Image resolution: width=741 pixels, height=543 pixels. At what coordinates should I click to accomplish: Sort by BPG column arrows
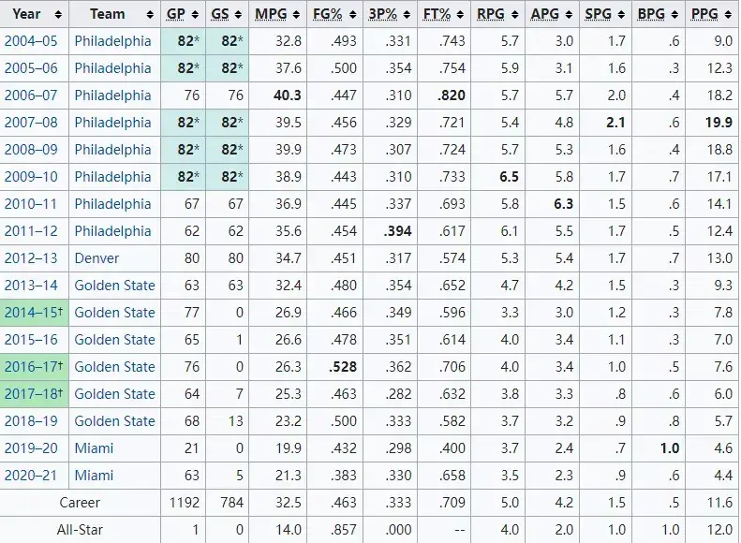pyautogui.click(x=674, y=15)
